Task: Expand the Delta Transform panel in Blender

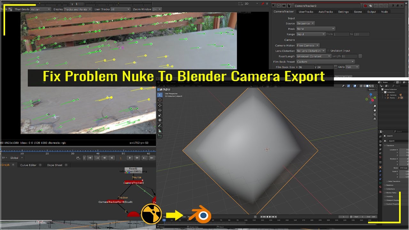Action: pyautogui.click(x=393, y=181)
